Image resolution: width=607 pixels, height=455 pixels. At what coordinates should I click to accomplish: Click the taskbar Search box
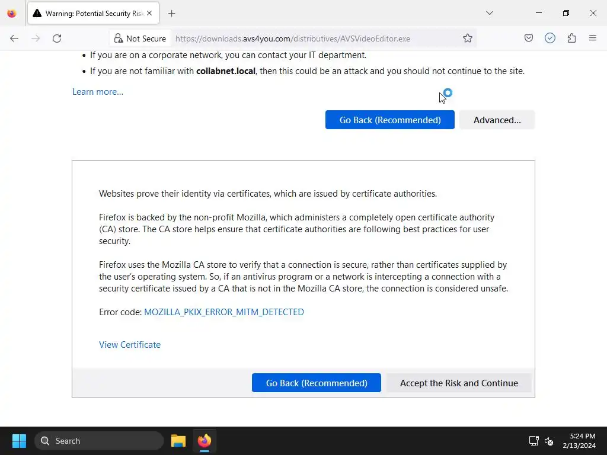click(99, 441)
